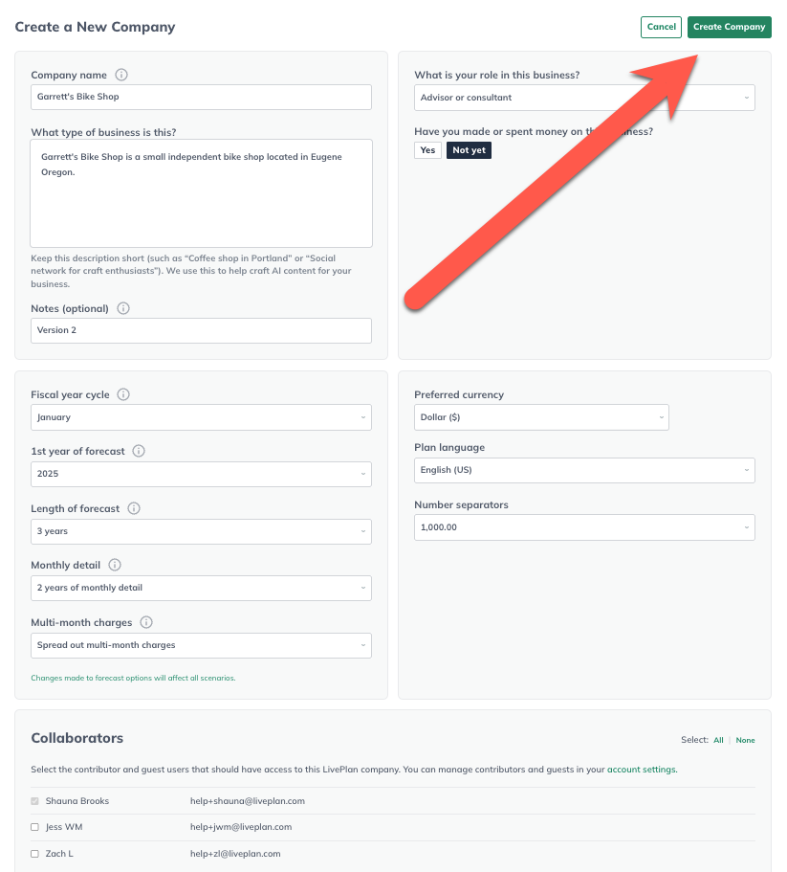The width and height of the screenshot is (787, 872).
Task: Click info icon next to Notes (optional)
Action: [123, 308]
